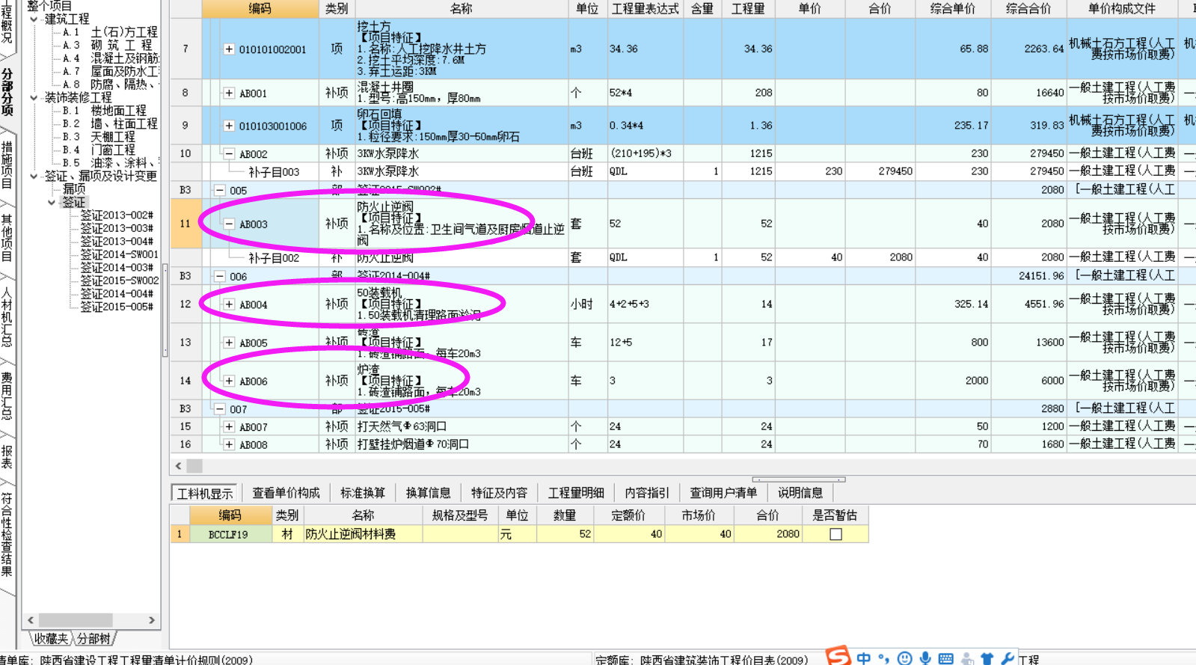Select tree item 签证2014-SW001

click(119, 254)
